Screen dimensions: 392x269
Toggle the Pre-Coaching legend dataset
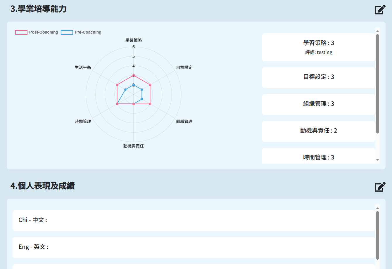tap(81, 32)
